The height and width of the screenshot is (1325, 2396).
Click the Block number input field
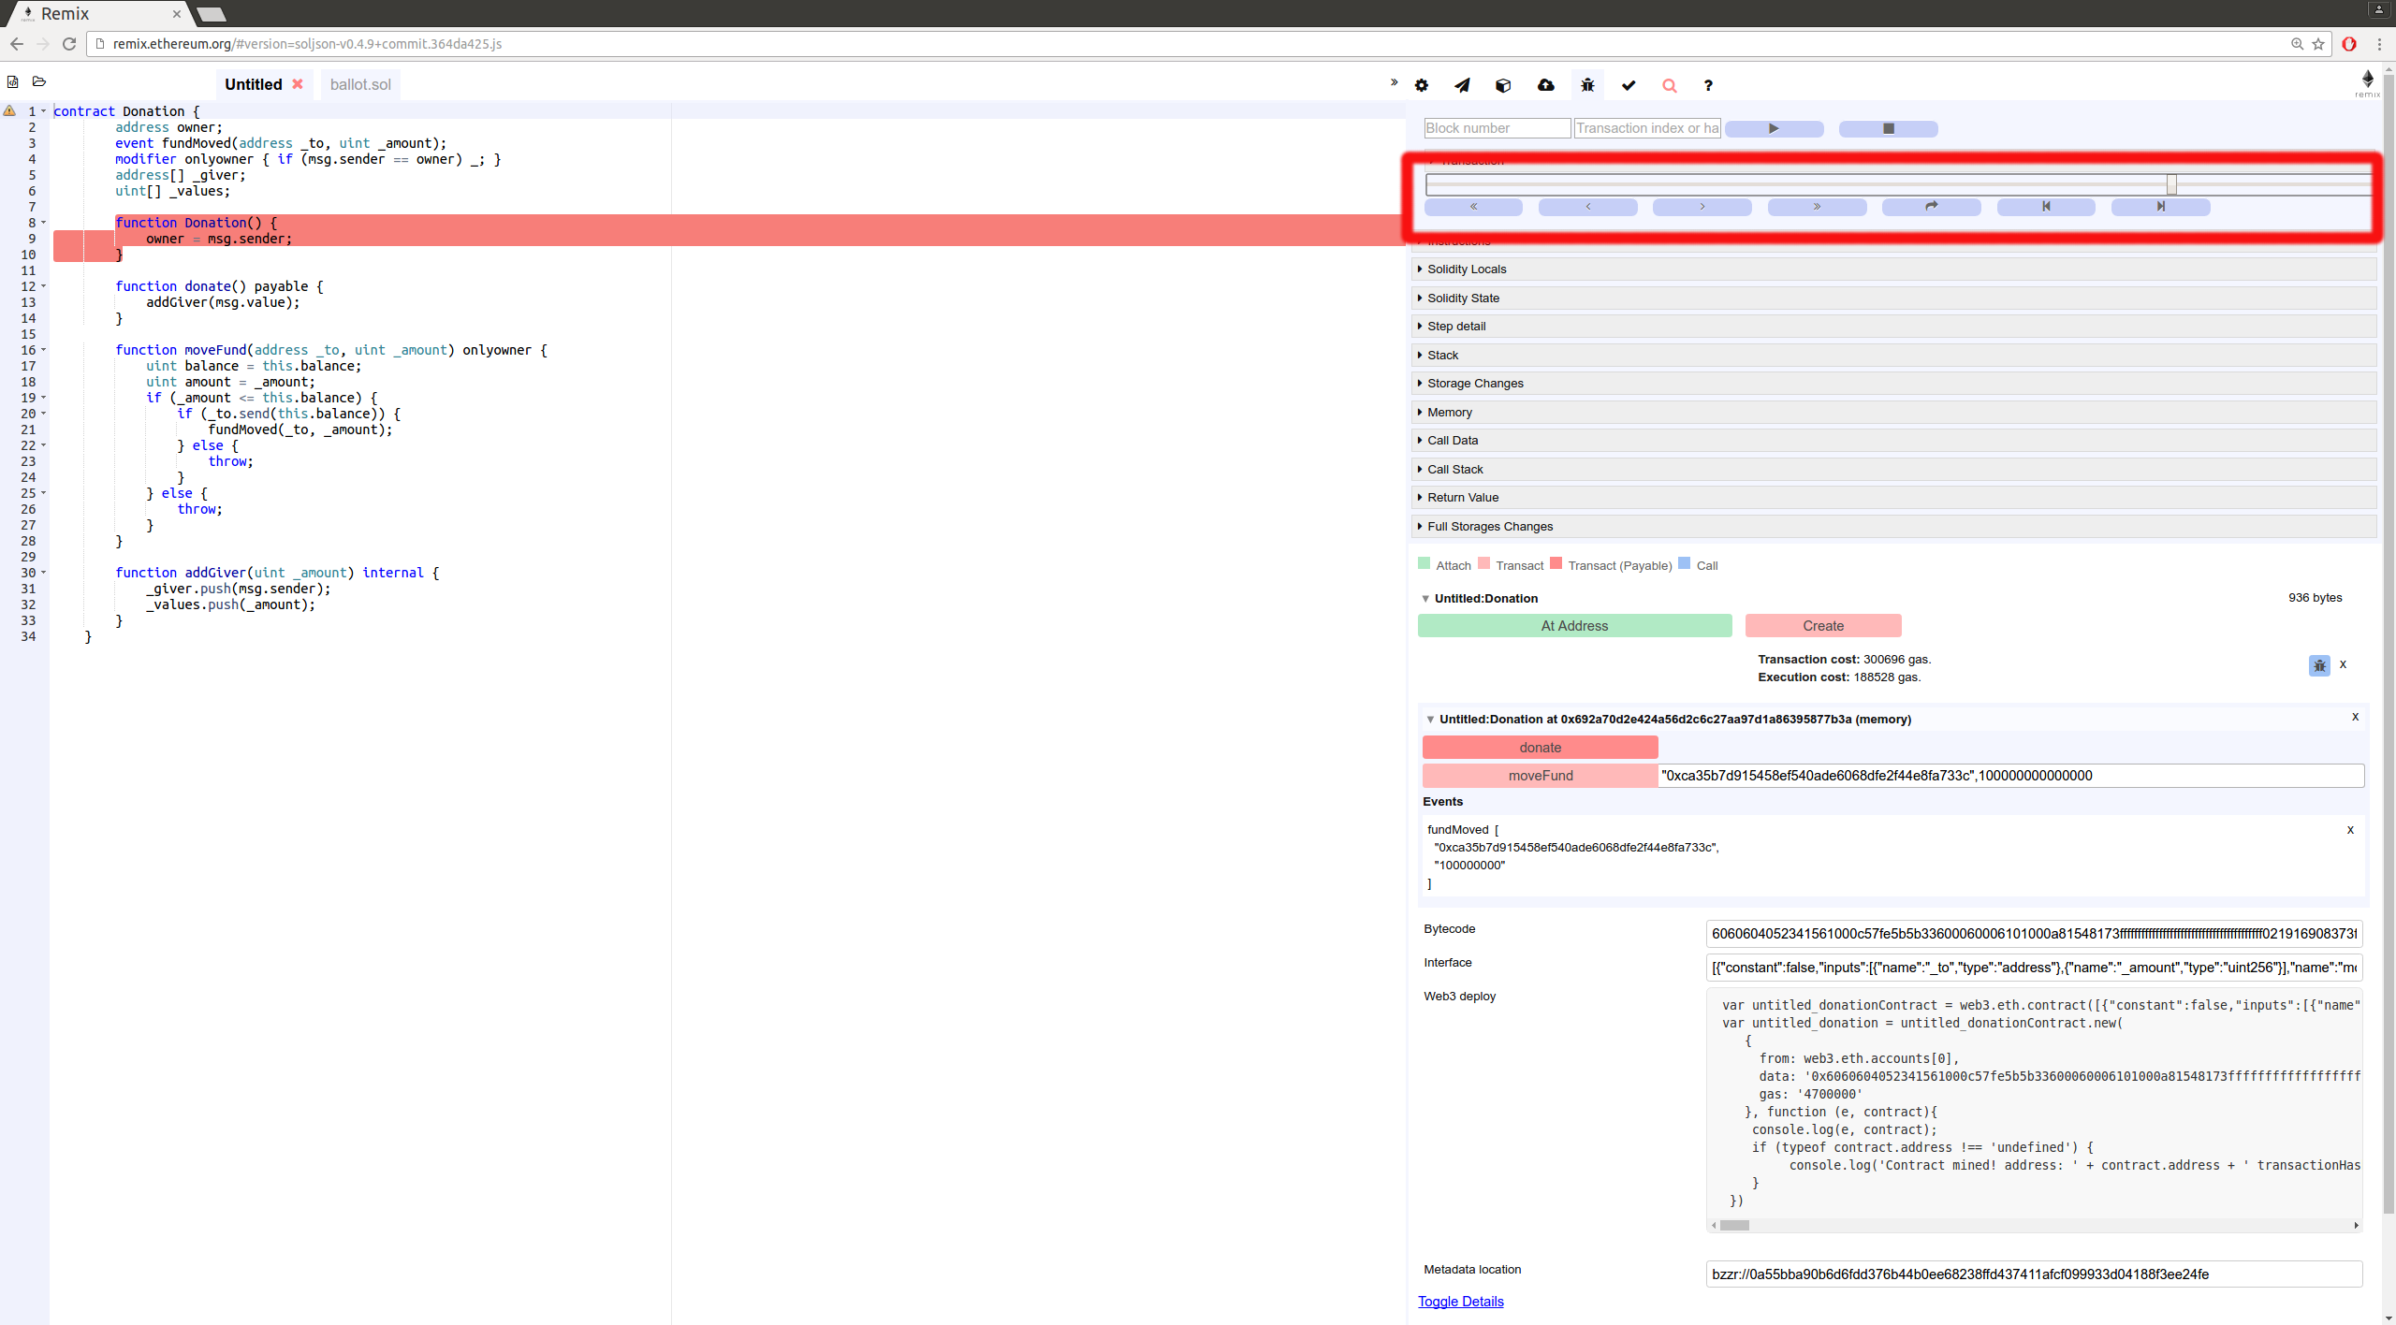tap(1497, 128)
